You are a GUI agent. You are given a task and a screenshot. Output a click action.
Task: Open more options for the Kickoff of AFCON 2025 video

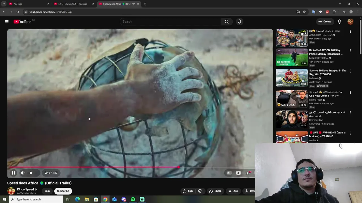(350, 51)
